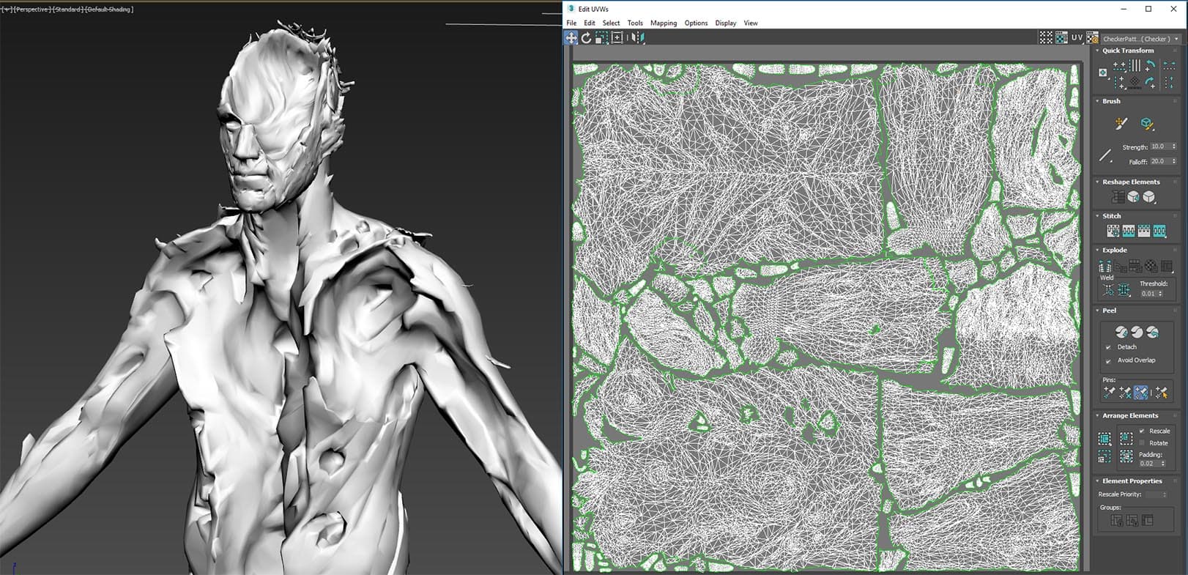The width and height of the screenshot is (1188, 575).
Task: Click the Mirror Horizontal tool icon
Action: (636, 38)
